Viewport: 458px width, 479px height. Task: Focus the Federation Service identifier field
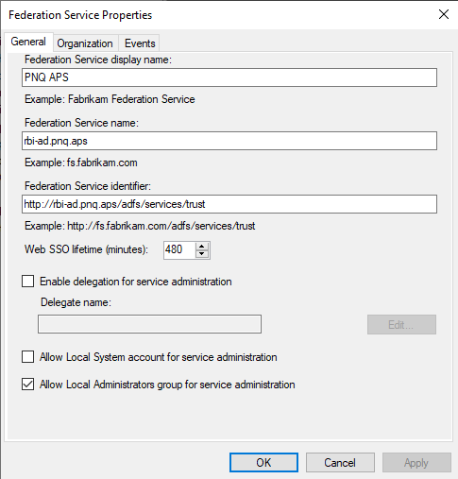click(x=229, y=204)
